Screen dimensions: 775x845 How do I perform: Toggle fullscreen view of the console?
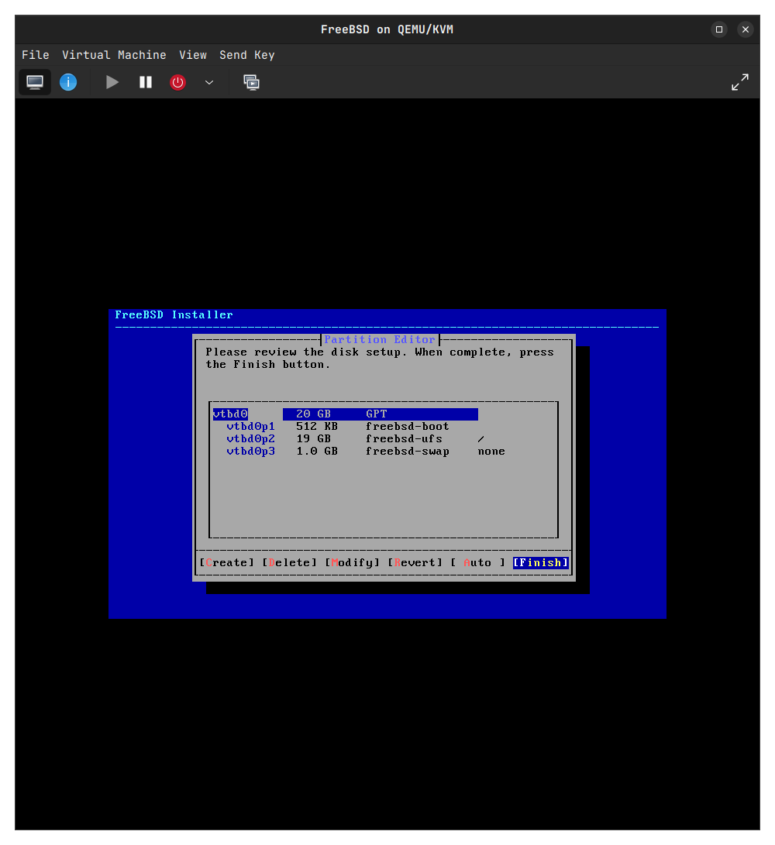(740, 82)
